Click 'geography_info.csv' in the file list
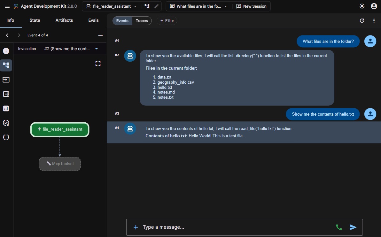Viewport: 381px width, 237px height. pyautogui.click(x=176, y=82)
